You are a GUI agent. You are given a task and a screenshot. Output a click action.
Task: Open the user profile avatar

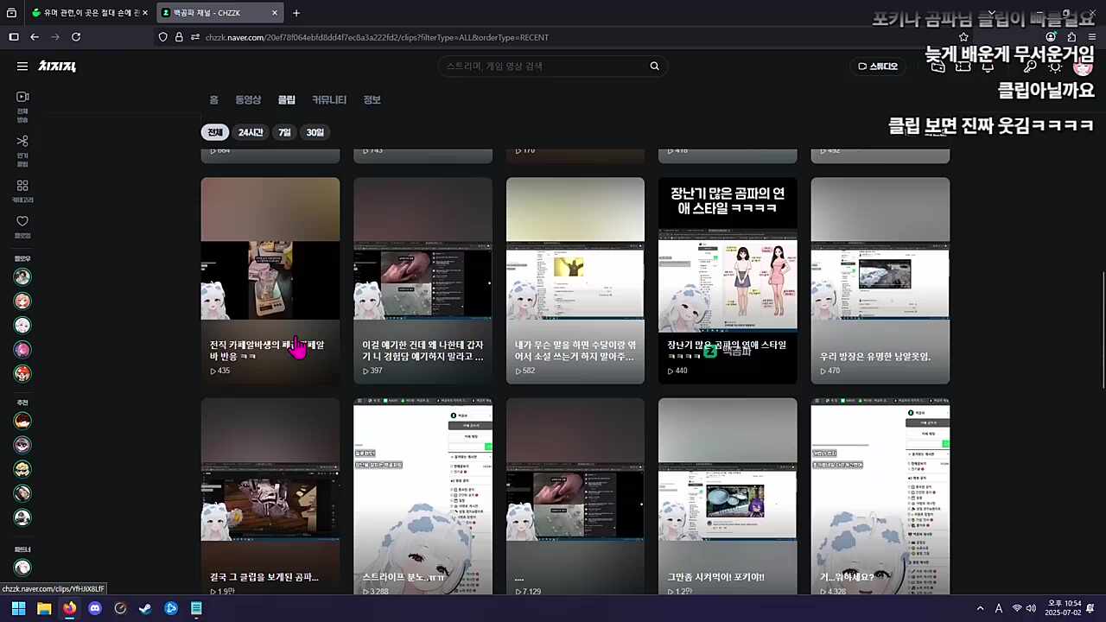[1083, 67]
